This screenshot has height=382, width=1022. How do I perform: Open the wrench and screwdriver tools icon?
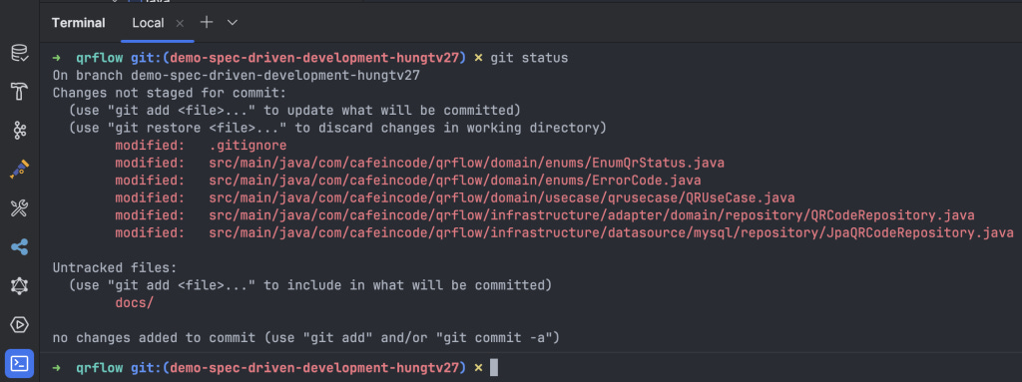(20, 208)
